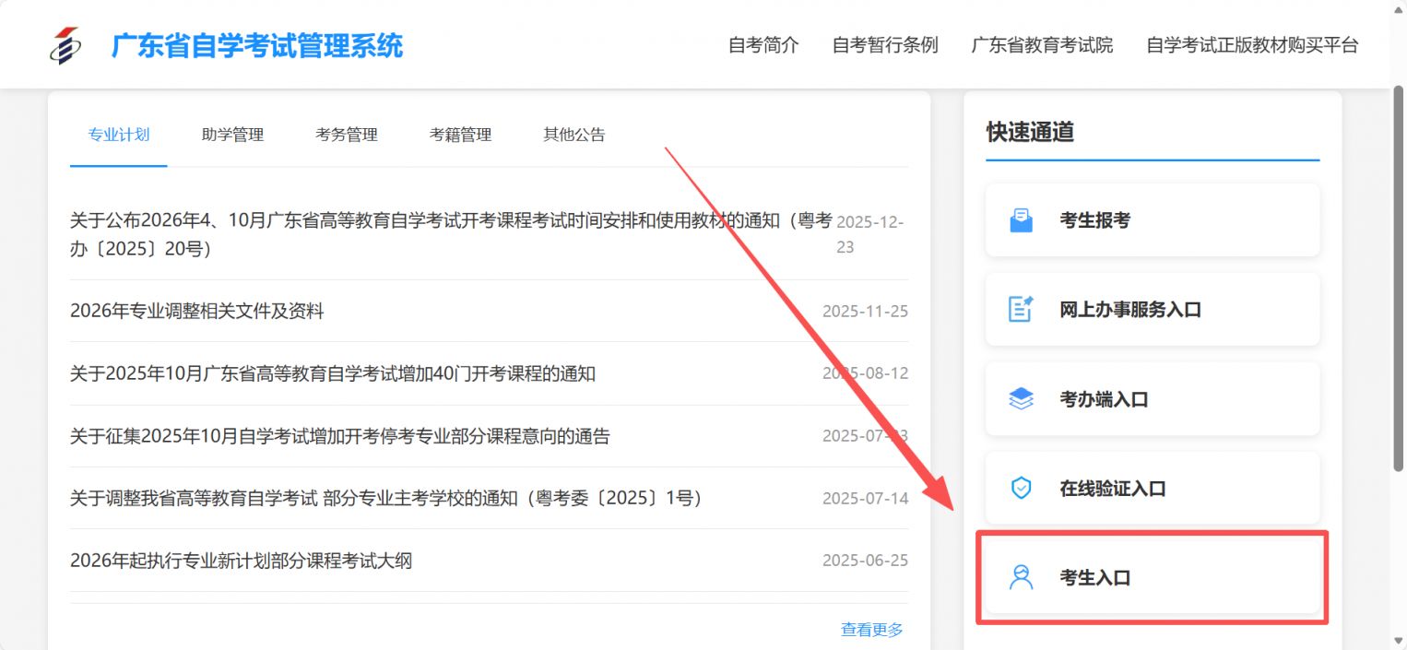Switch to the 助学管理 tab
Image resolution: width=1407 pixels, height=650 pixels.
pyautogui.click(x=232, y=135)
